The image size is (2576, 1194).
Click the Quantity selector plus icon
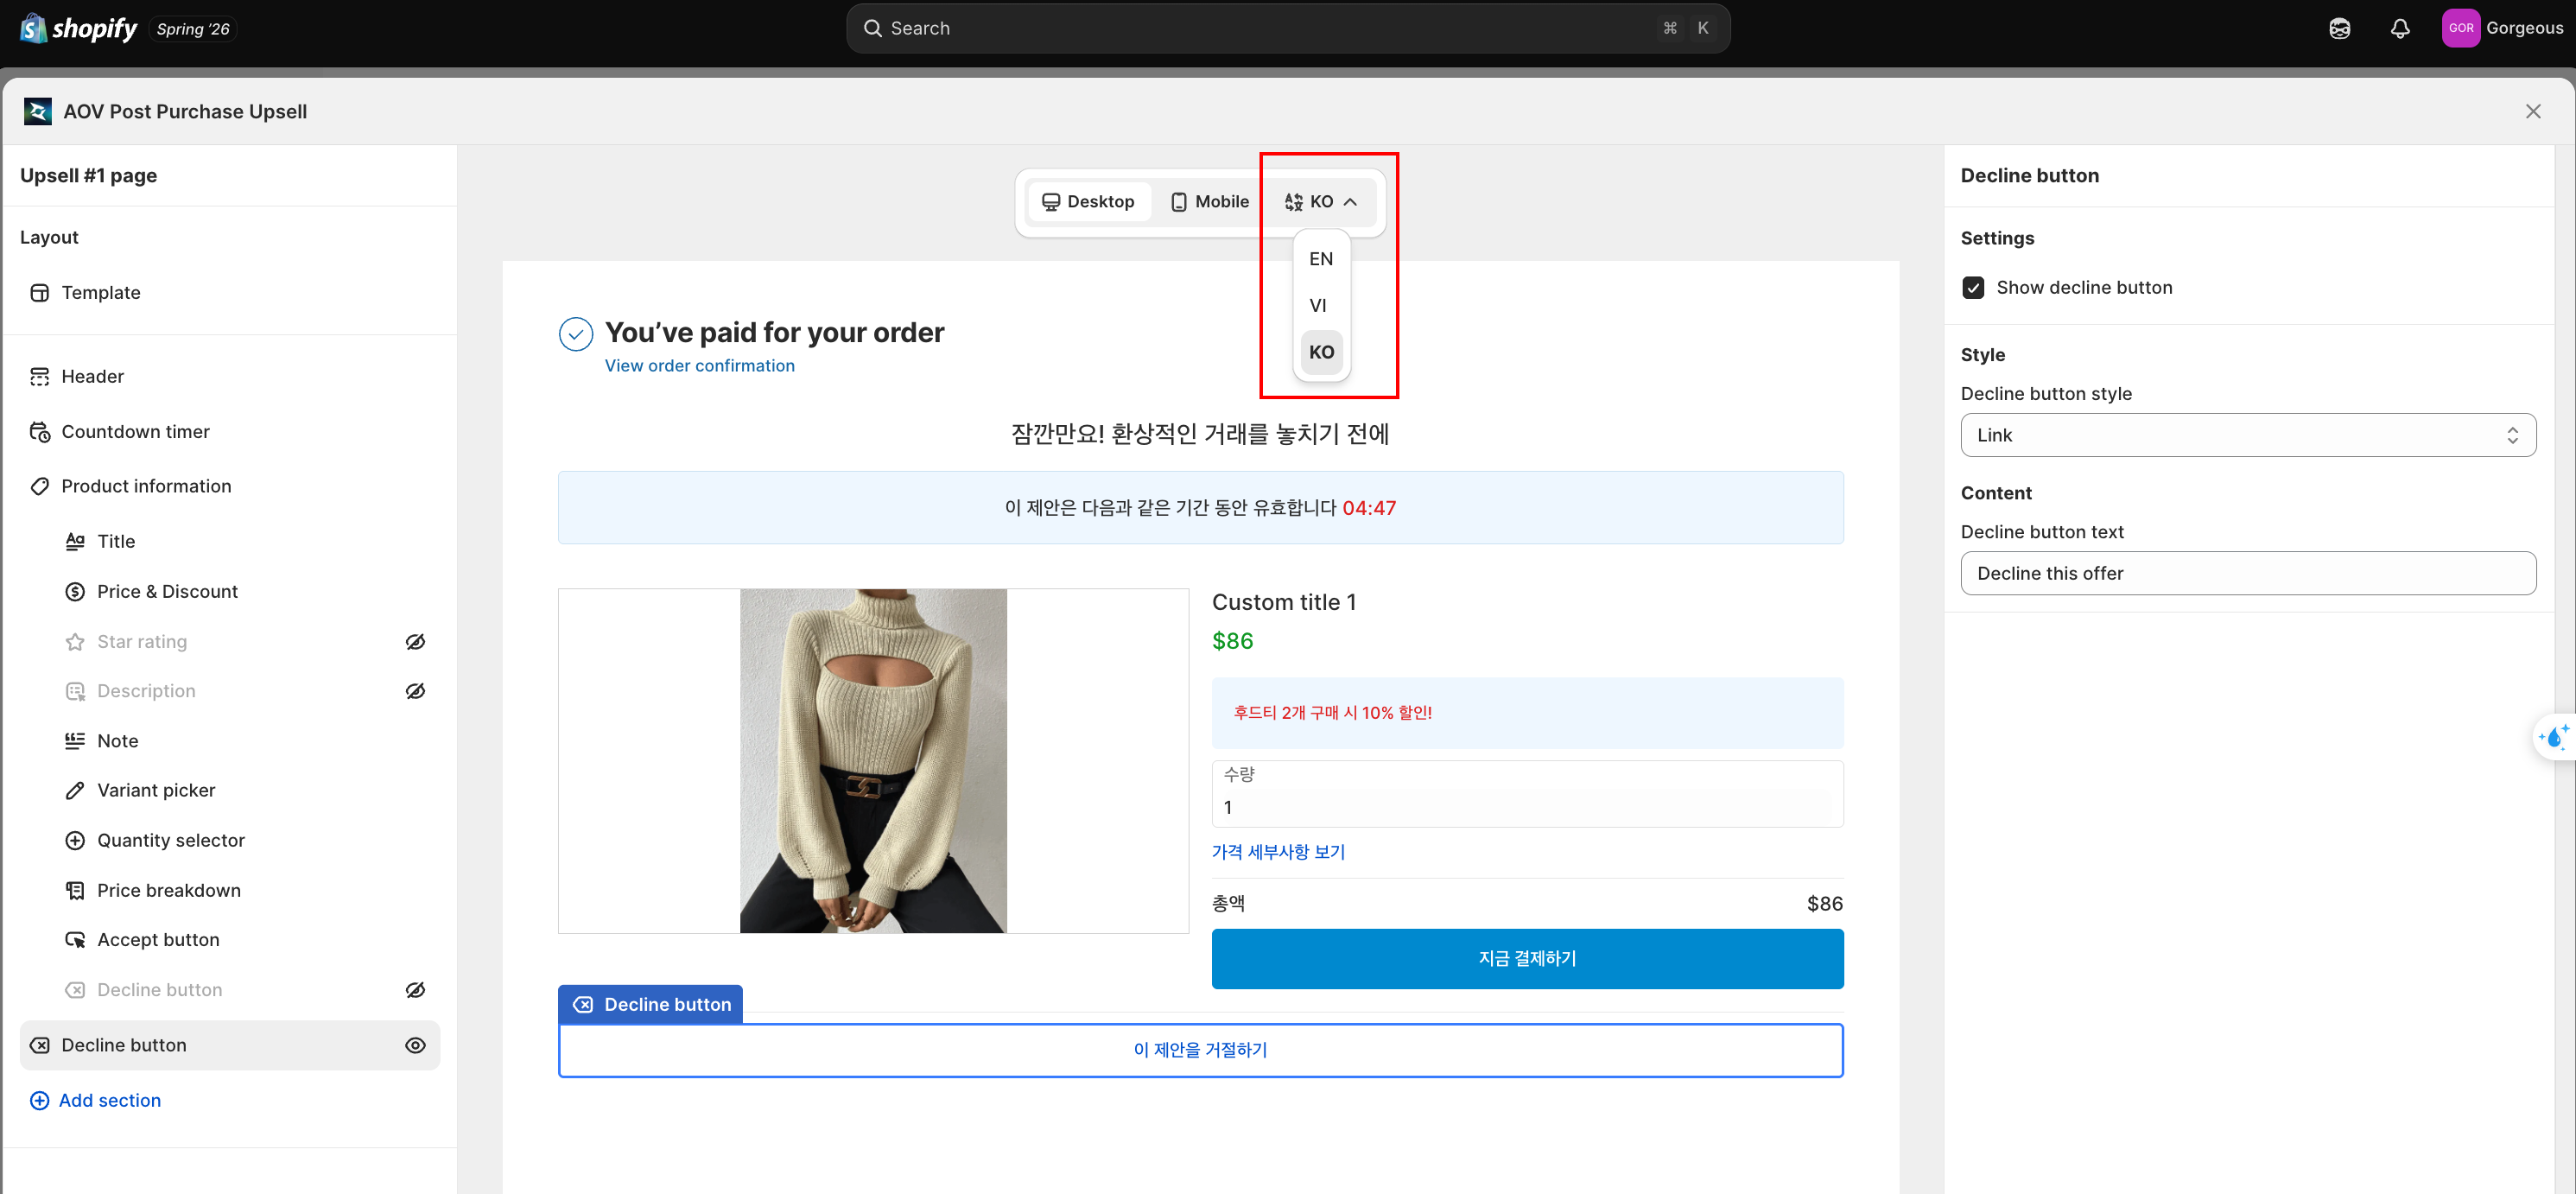tap(75, 841)
